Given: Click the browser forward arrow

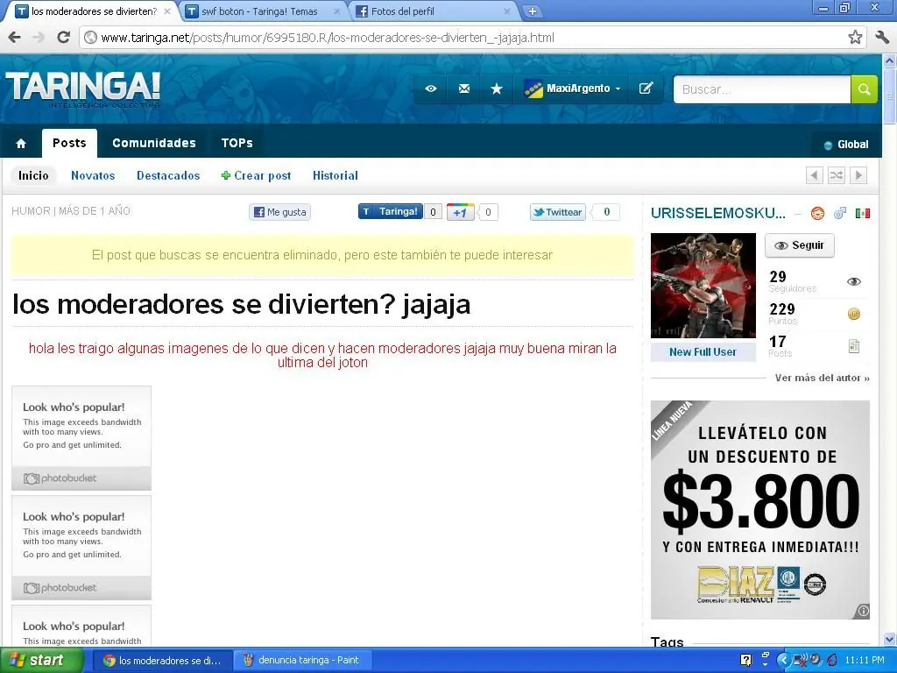Looking at the screenshot, I should point(39,38).
